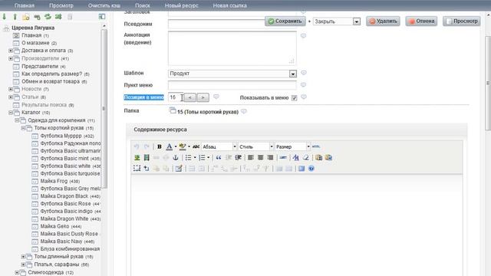Click the Отмена button
Image resolution: width=491 pixels, height=276 pixels.
[421, 21]
